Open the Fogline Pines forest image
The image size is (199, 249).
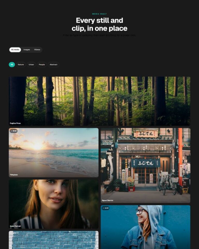pos(99,101)
